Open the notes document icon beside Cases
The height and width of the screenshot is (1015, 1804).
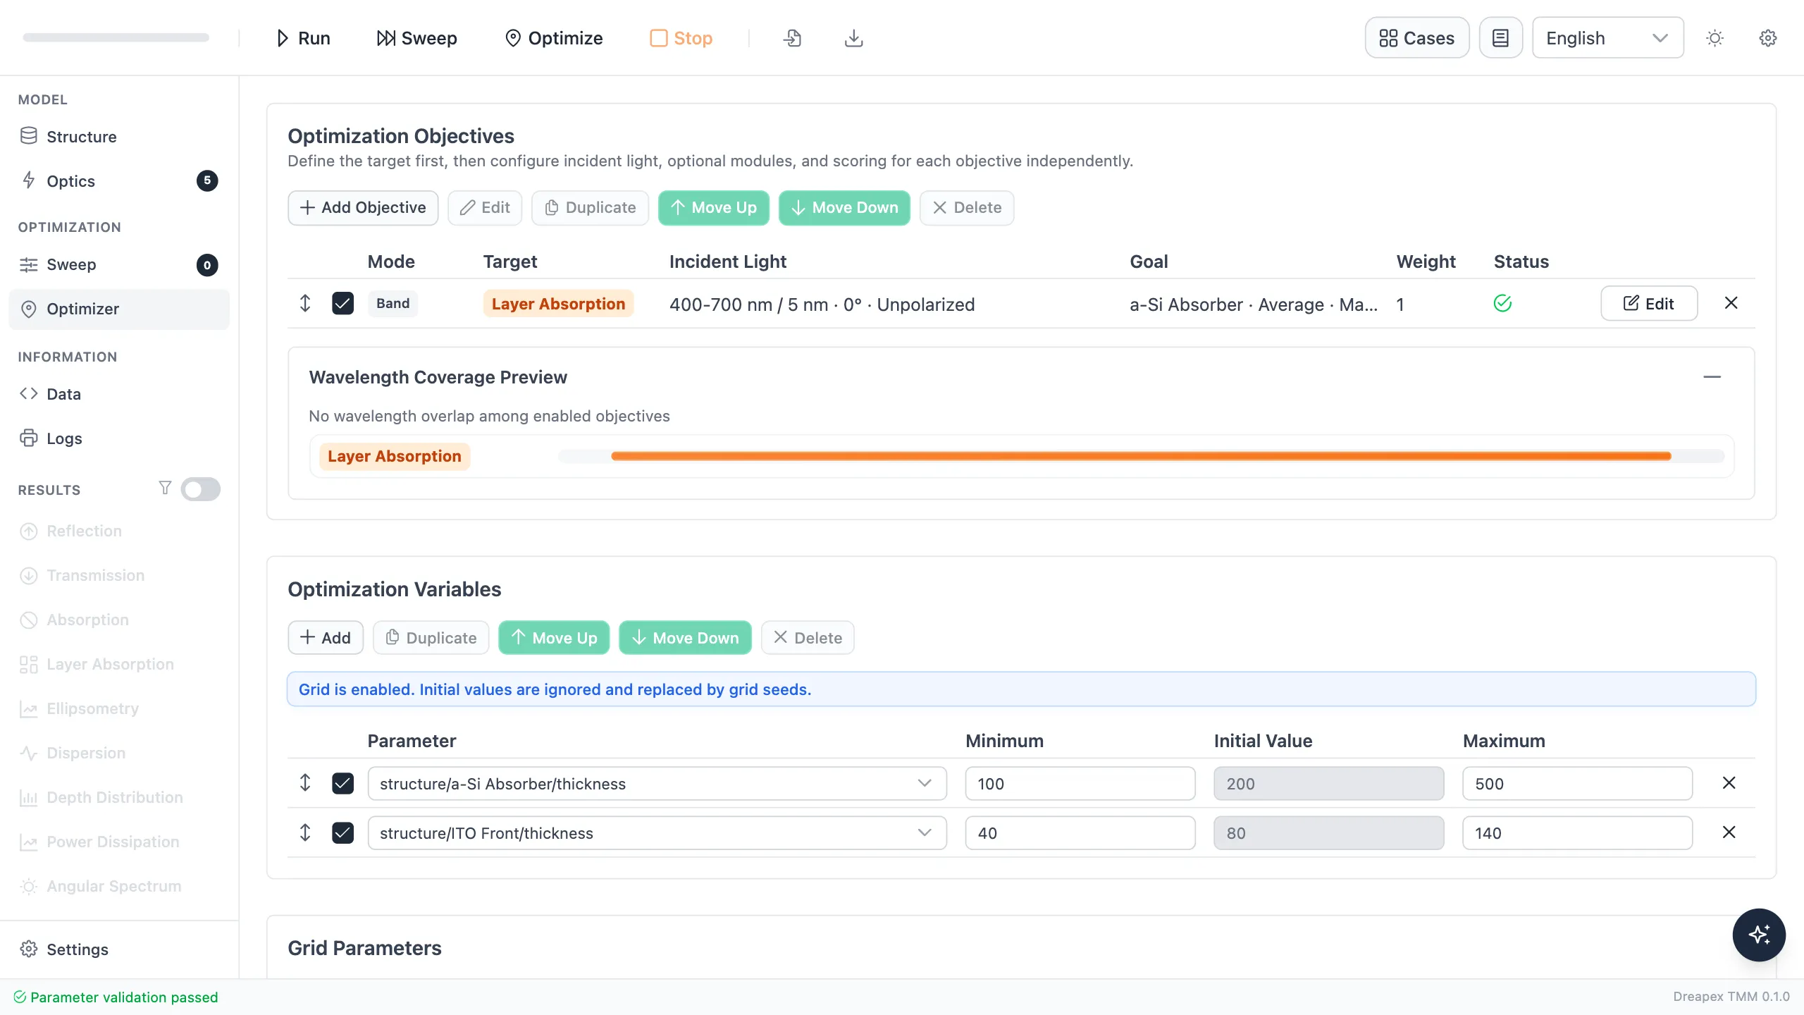pyautogui.click(x=1500, y=38)
